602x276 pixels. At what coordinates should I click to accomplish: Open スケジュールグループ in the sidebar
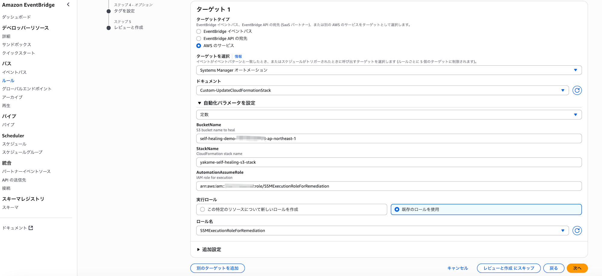coord(22,152)
